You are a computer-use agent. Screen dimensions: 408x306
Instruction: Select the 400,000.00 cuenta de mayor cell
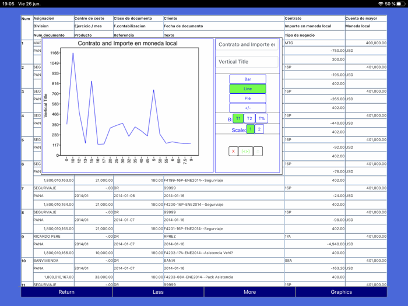click(x=366, y=43)
